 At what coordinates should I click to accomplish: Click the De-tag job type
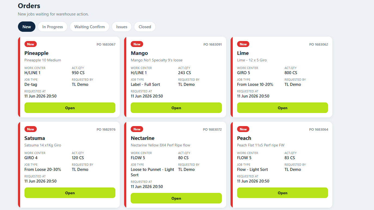[31, 84]
